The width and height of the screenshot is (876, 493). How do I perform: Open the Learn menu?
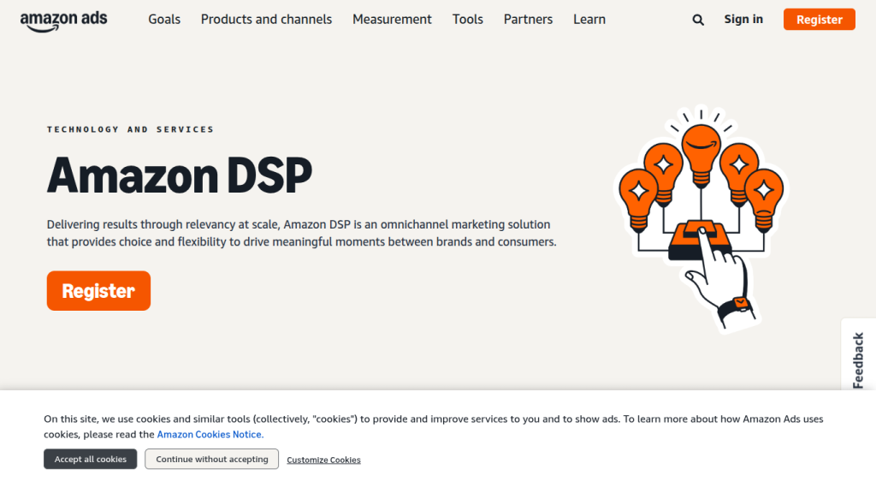coord(589,20)
